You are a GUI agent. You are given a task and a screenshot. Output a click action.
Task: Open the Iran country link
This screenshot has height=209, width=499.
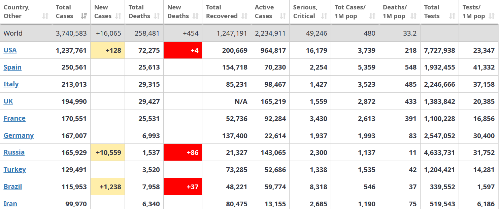pos(10,204)
